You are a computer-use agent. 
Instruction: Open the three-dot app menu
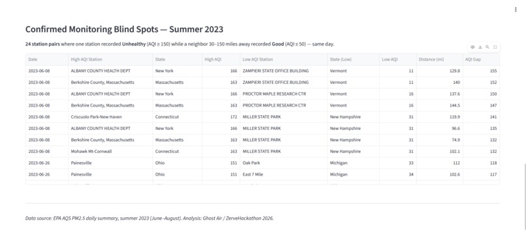516,10
